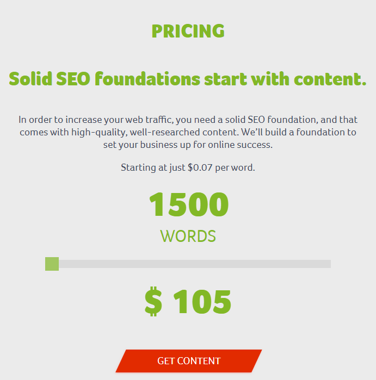This screenshot has width=376, height=380.
Task: Click the 'Starting at just' pricing line
Action: [153, 167]
